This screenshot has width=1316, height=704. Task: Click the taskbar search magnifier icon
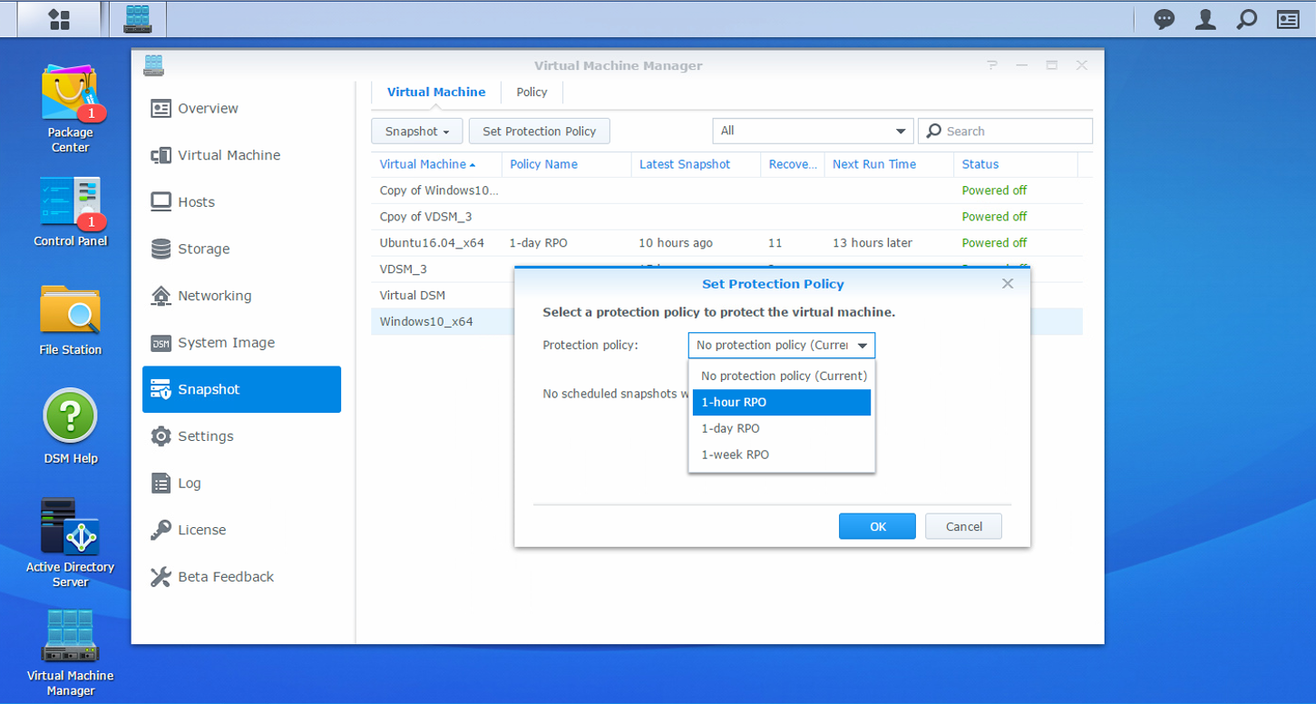[1247, 19]
